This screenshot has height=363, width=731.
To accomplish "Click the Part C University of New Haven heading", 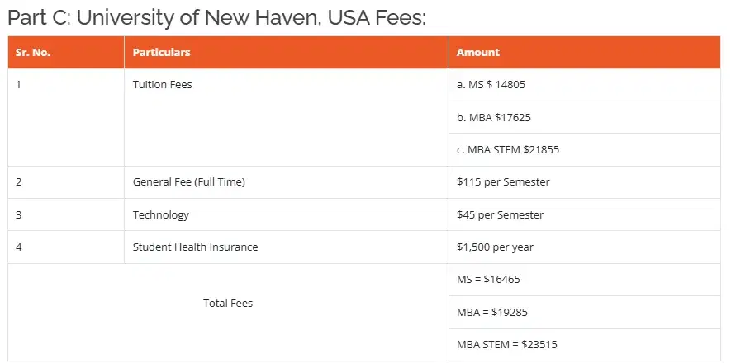I will coord(216,17).
